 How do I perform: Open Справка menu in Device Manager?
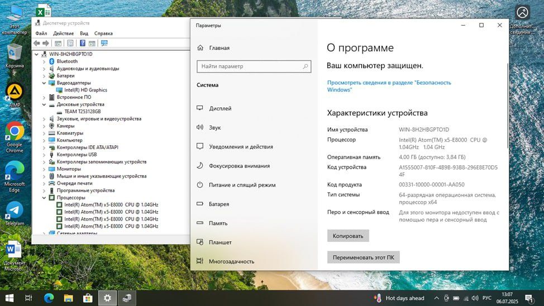point(103,34)
